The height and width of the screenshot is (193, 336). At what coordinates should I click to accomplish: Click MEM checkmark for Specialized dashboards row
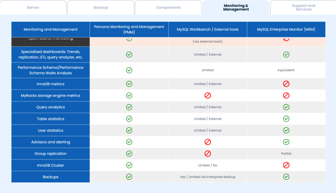286,55
